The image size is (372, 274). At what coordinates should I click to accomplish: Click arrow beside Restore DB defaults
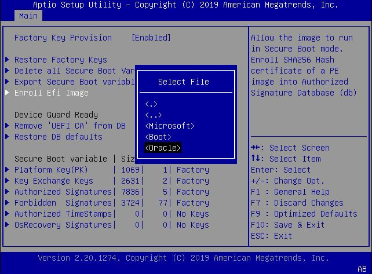coord(8,136)
